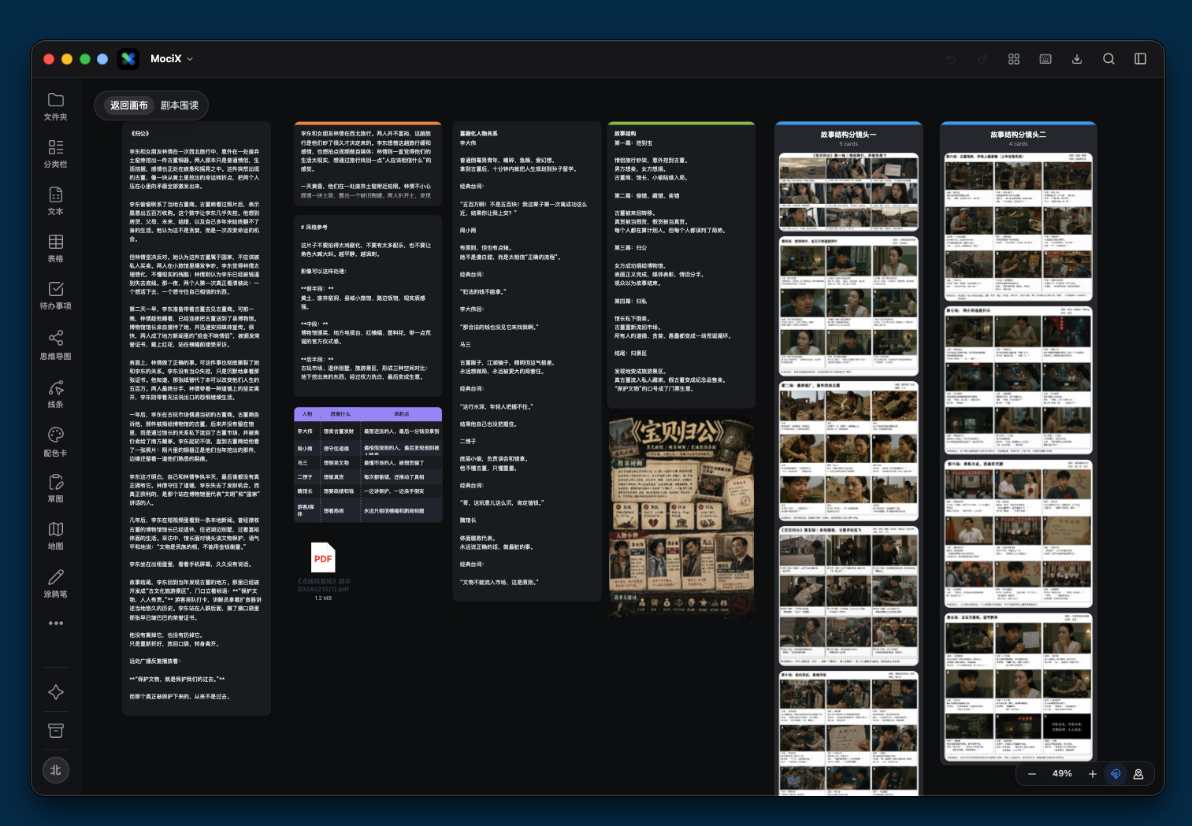Select the 故事结构分镜头二 card group title

tap(1018, 135)
